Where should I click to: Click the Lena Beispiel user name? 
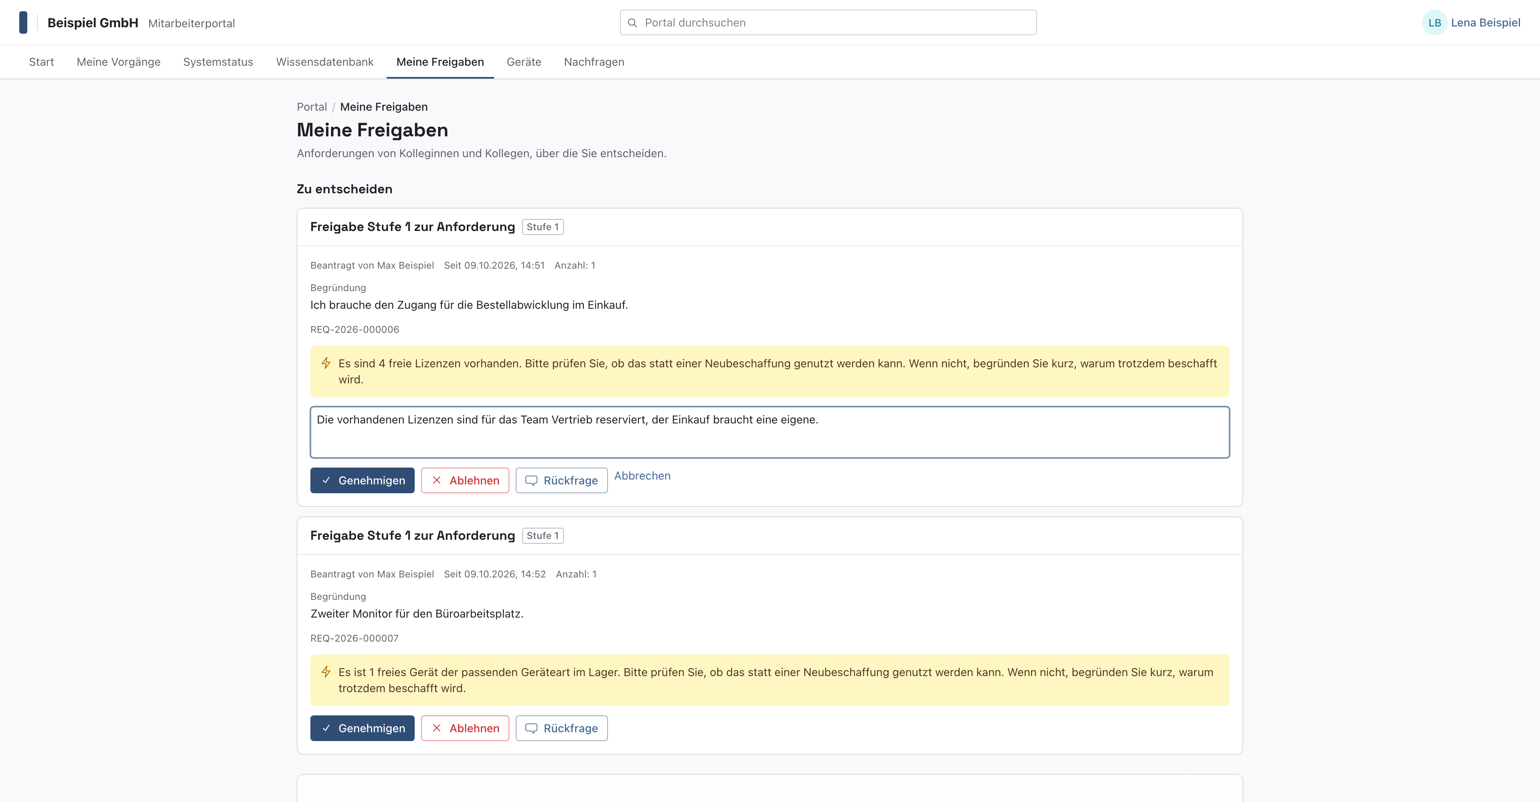pos(1485,23)
